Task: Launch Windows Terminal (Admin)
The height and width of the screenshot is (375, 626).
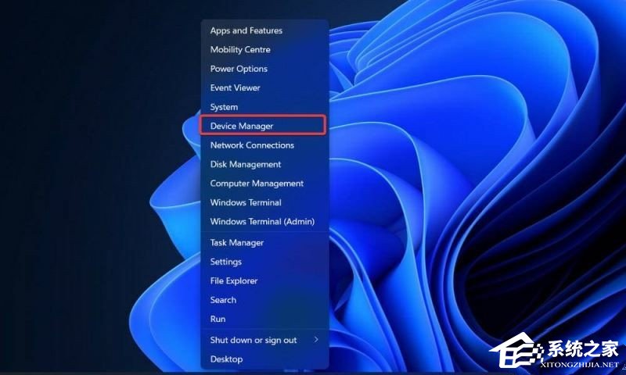Action: click(x=262, y=222)
